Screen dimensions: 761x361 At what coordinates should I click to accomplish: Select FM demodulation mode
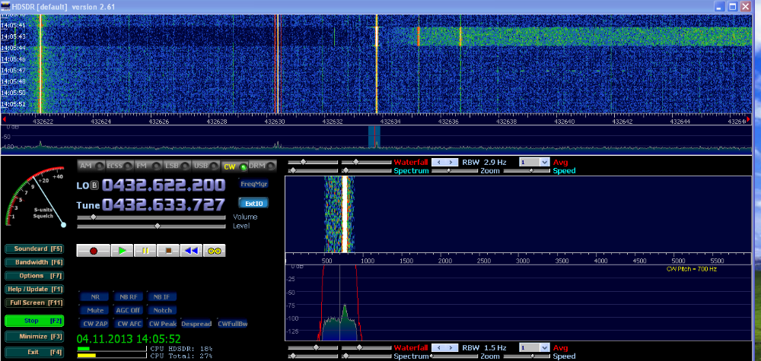pos(148,166)
